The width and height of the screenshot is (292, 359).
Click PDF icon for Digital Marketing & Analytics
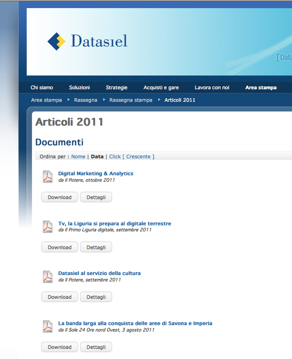click(x=48, y=177)
